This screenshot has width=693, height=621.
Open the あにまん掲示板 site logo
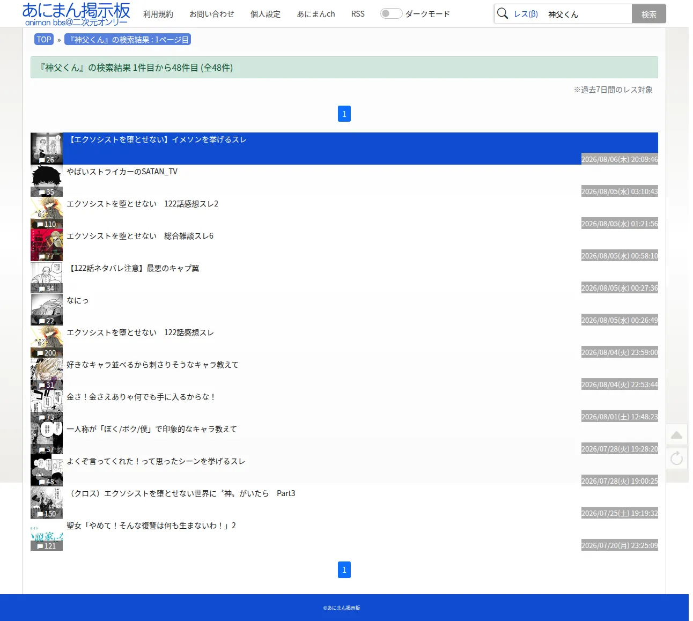click(x=76, y=14)
